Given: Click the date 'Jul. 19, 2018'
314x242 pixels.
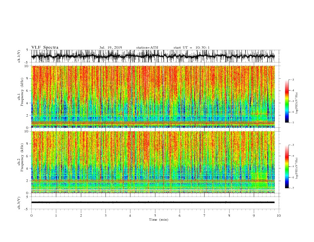Looking at the screenshot, I should coord(111,47).
